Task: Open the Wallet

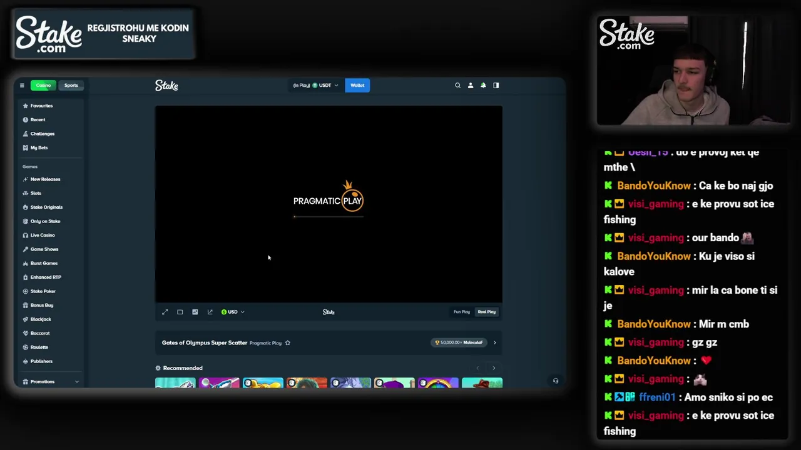Action: [357, 86]
